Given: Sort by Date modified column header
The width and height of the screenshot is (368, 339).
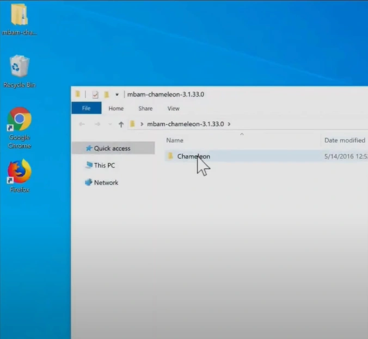Looking at the screenshot, I should 345,140.
